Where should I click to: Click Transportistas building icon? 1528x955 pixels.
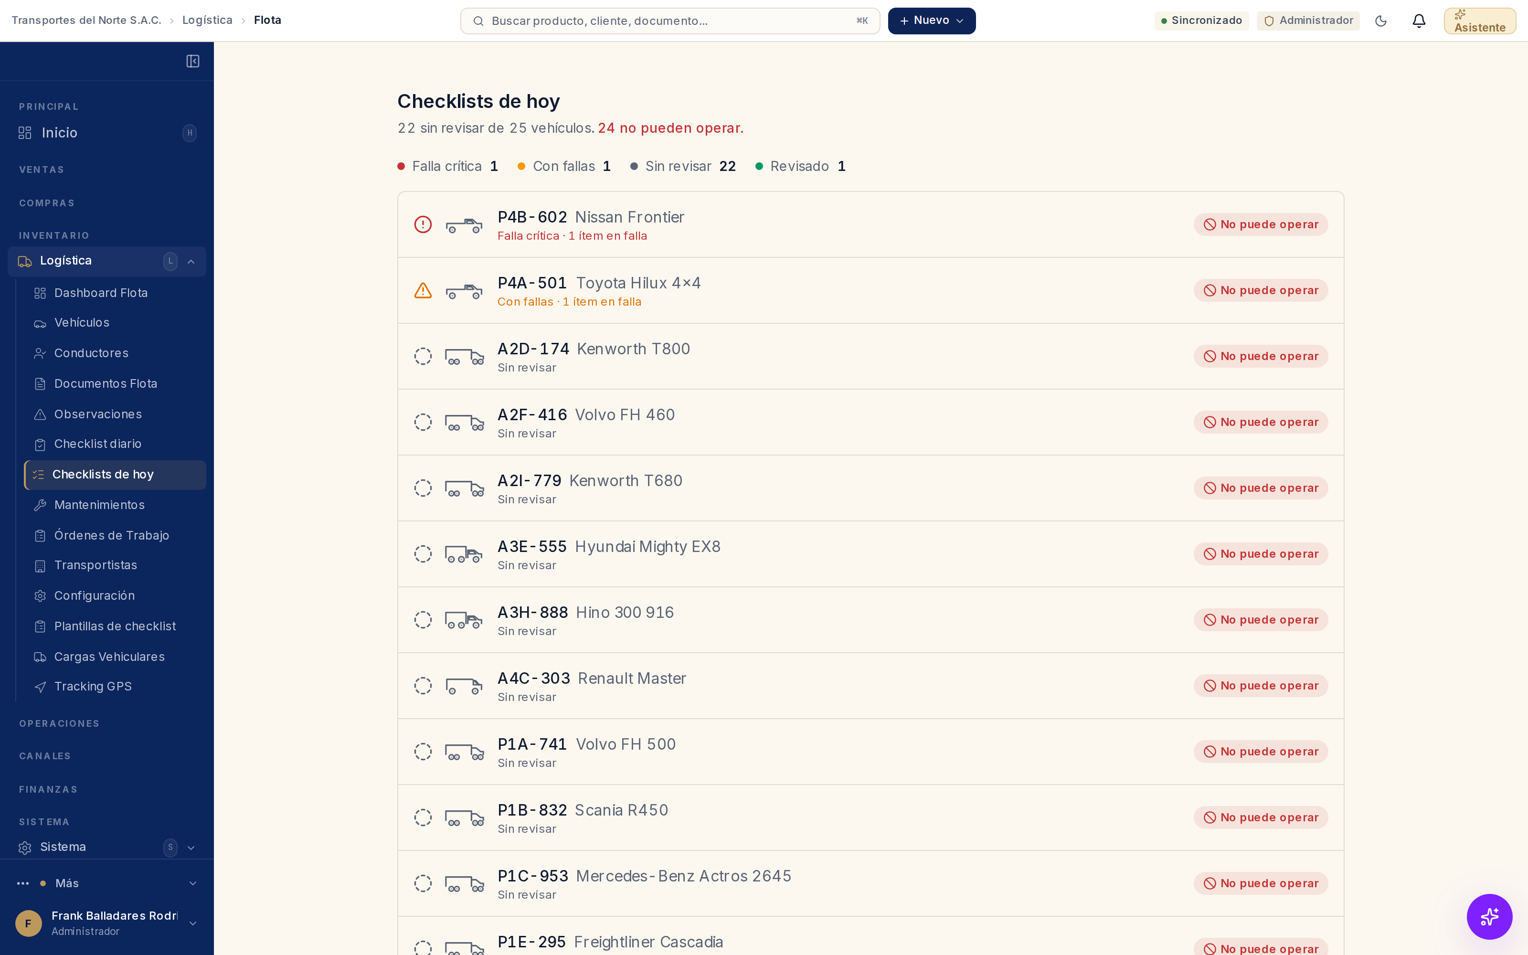click(40, 566)
